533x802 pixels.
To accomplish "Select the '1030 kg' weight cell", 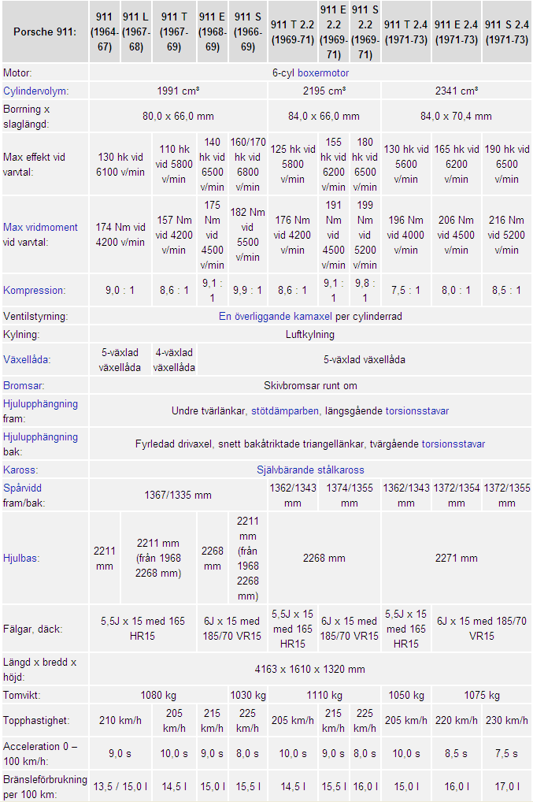I will click(248, 696).
